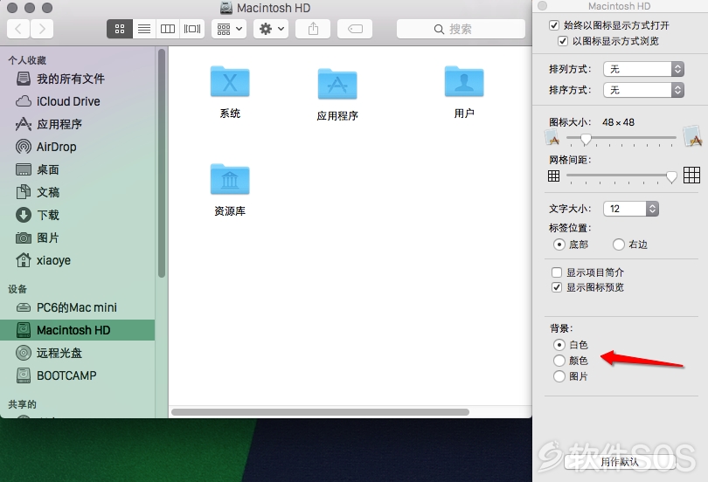Image resolution: width=708 pixels, height=482 pixels.
Task: Switch to list view mode
Action: [x=144, y=30]
